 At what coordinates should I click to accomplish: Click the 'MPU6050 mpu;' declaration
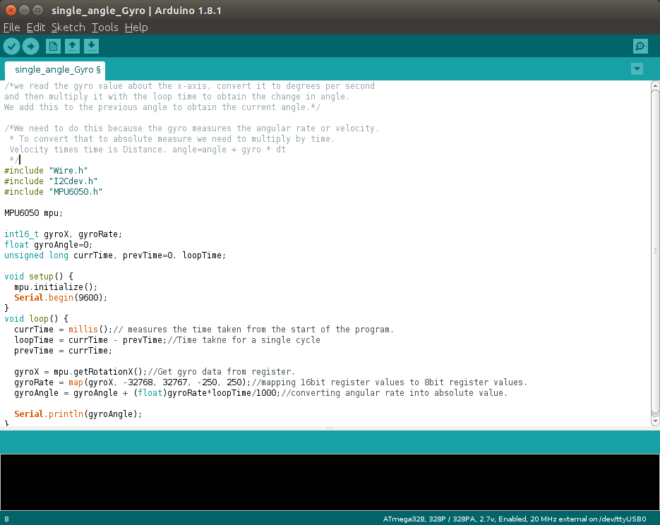(x=34, y=213)
